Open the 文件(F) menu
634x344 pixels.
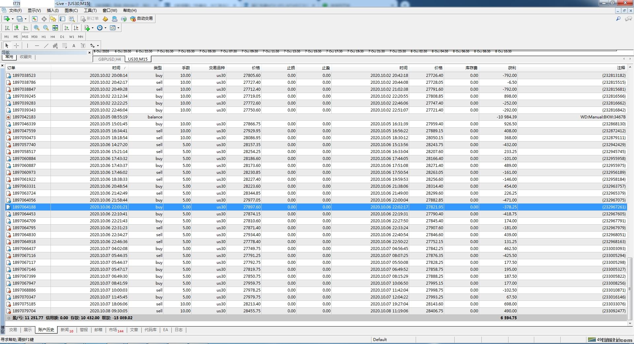tap(15, 11)
